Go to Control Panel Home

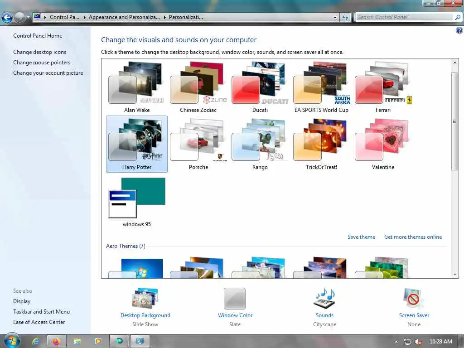tap(38, 36)
